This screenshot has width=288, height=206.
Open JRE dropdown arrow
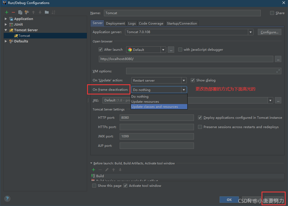pos(270,100)
